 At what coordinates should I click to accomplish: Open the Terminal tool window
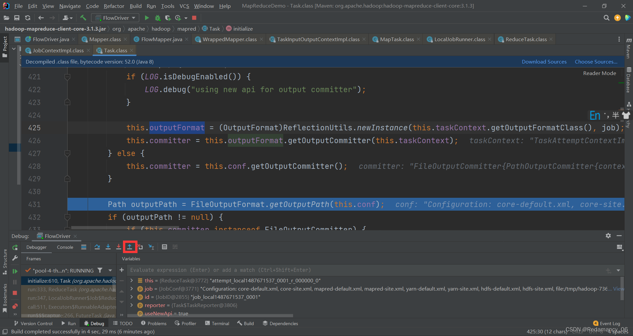217,323
